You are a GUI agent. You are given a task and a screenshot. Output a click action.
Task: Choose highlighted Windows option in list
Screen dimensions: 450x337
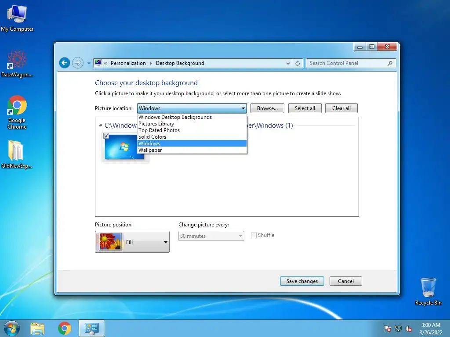click(192, 143)
